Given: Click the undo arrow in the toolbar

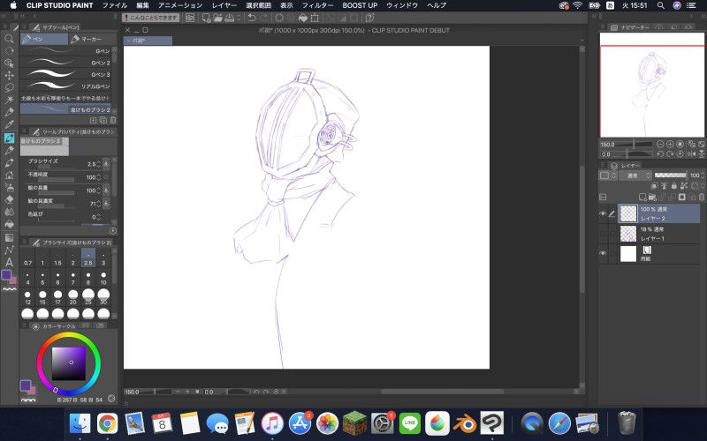Looking at the screenshot, I should click(x=251, y=17).
